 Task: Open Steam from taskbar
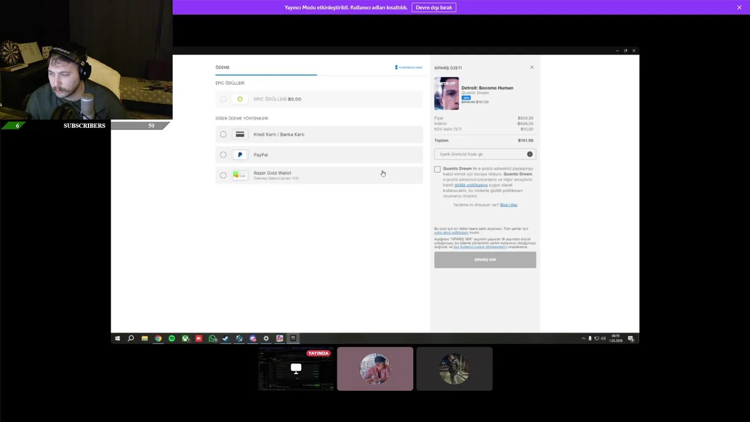point(226,338)
